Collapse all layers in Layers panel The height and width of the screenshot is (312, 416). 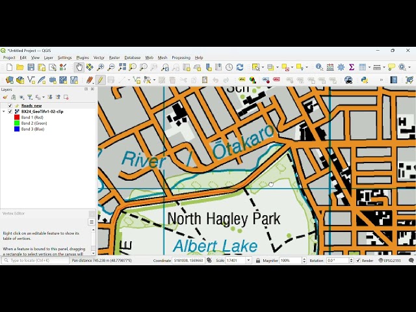(x=58, y=97)
